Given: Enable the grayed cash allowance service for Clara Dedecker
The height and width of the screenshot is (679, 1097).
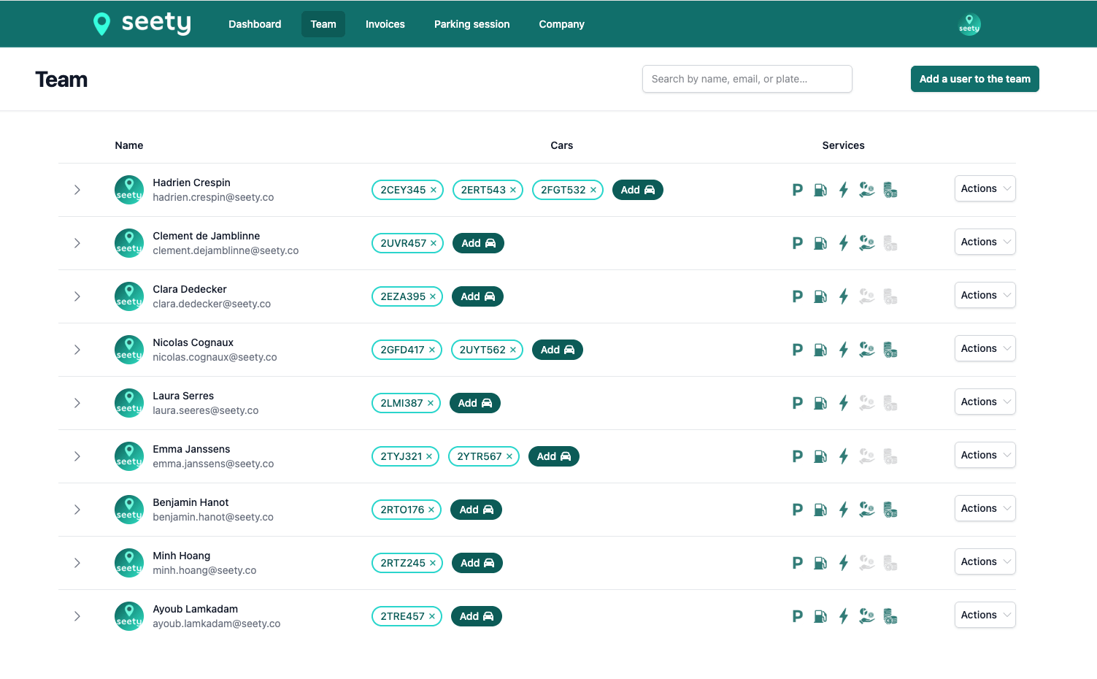Looking at the screenshot, I should tap(866, 296).
